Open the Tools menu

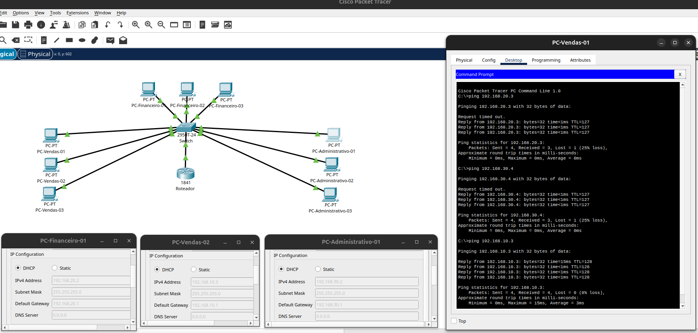click(x=55, y=13)
